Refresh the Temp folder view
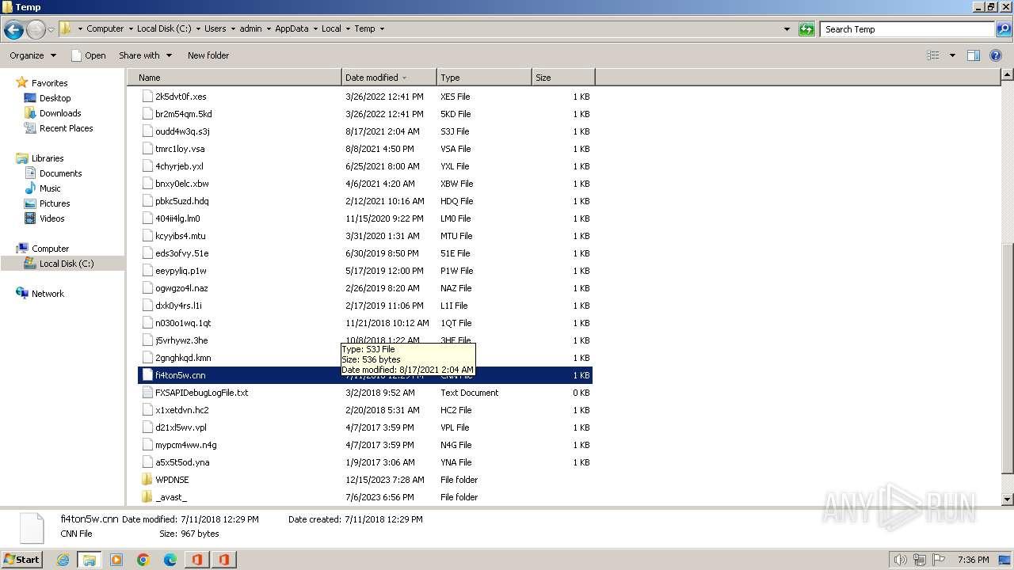 click(806, 29)
